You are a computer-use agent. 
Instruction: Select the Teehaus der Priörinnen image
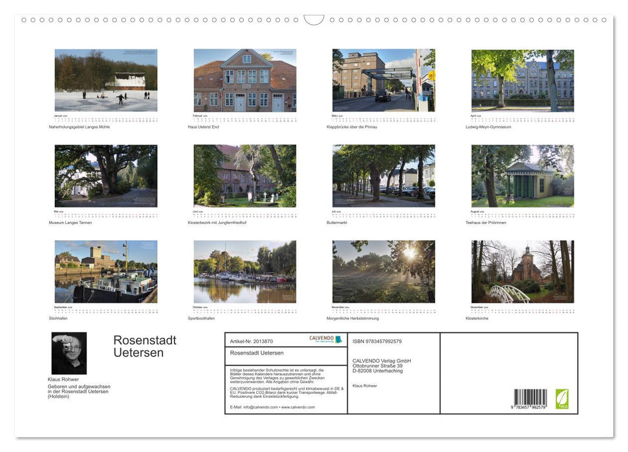click(522, 175)
